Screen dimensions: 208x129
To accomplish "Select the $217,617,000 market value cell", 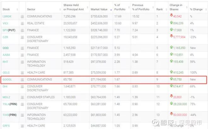I will [x=99, y=48].
